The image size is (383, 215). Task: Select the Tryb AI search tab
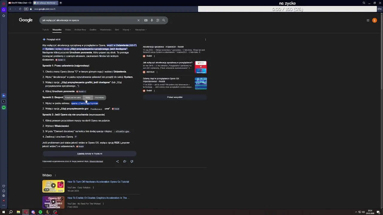point(45,30)
